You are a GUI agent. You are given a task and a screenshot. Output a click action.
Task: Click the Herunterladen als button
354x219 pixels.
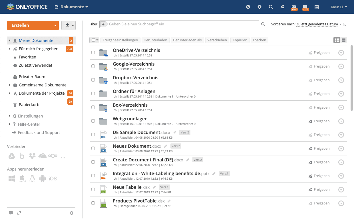coord(187,40)
